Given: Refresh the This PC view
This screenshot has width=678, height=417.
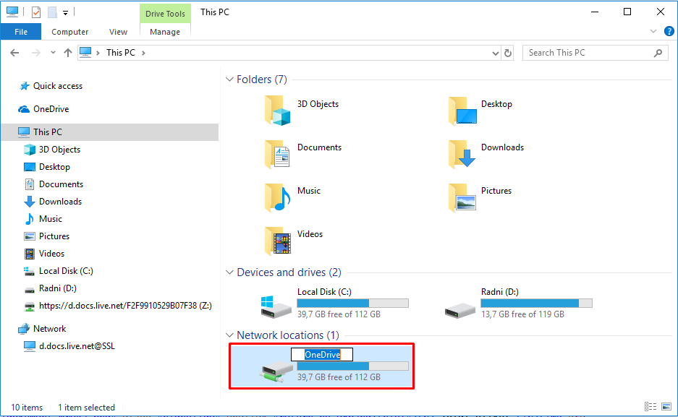Looking at the screenshot, I should [x=508, y=53].
